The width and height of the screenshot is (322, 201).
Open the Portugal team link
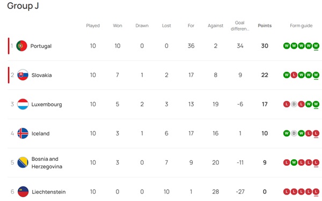(41, 46)
